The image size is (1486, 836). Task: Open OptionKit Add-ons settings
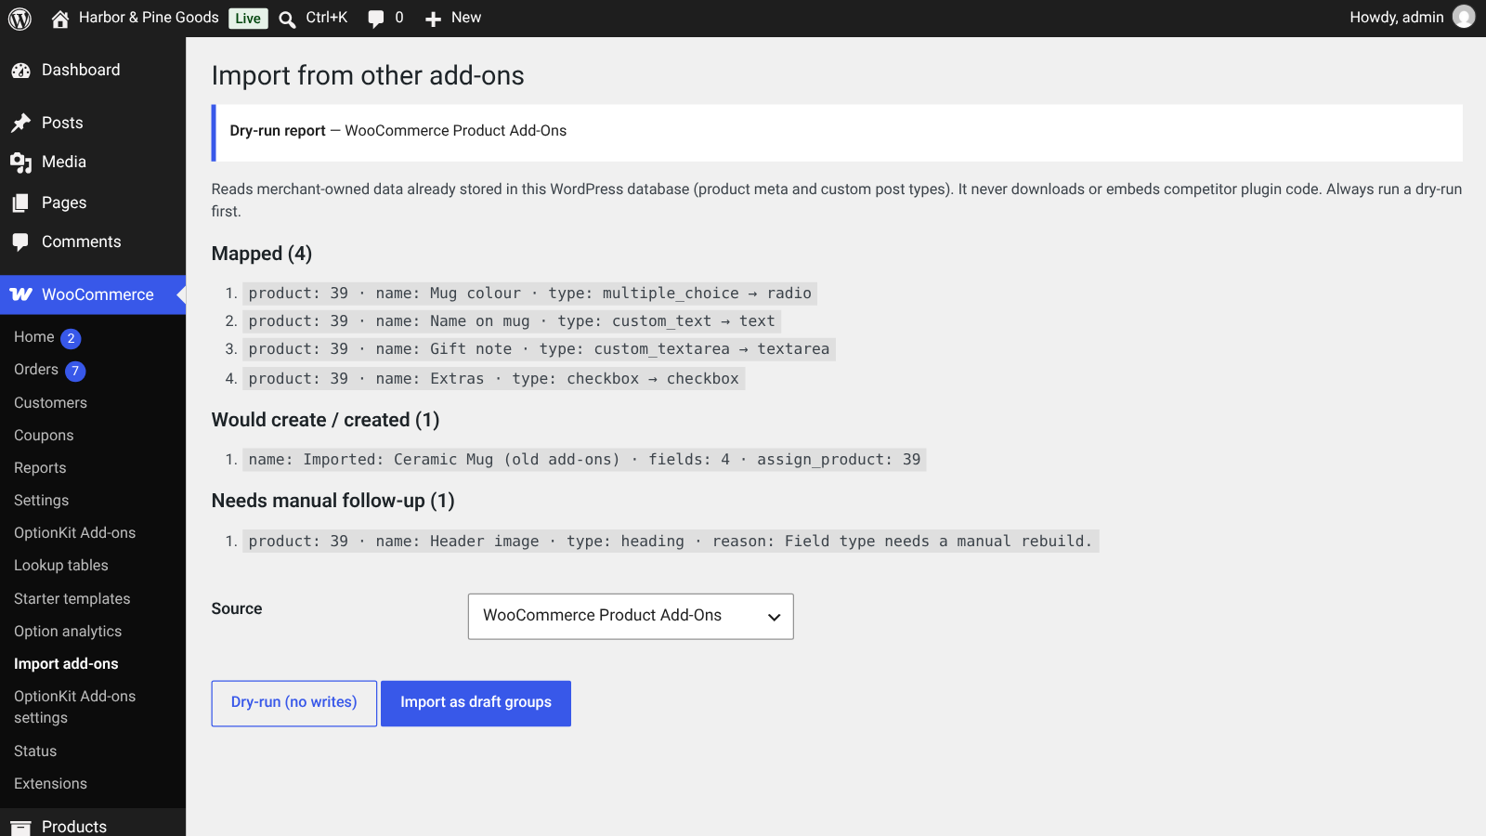pyautogui.click(x=74, y=707)
